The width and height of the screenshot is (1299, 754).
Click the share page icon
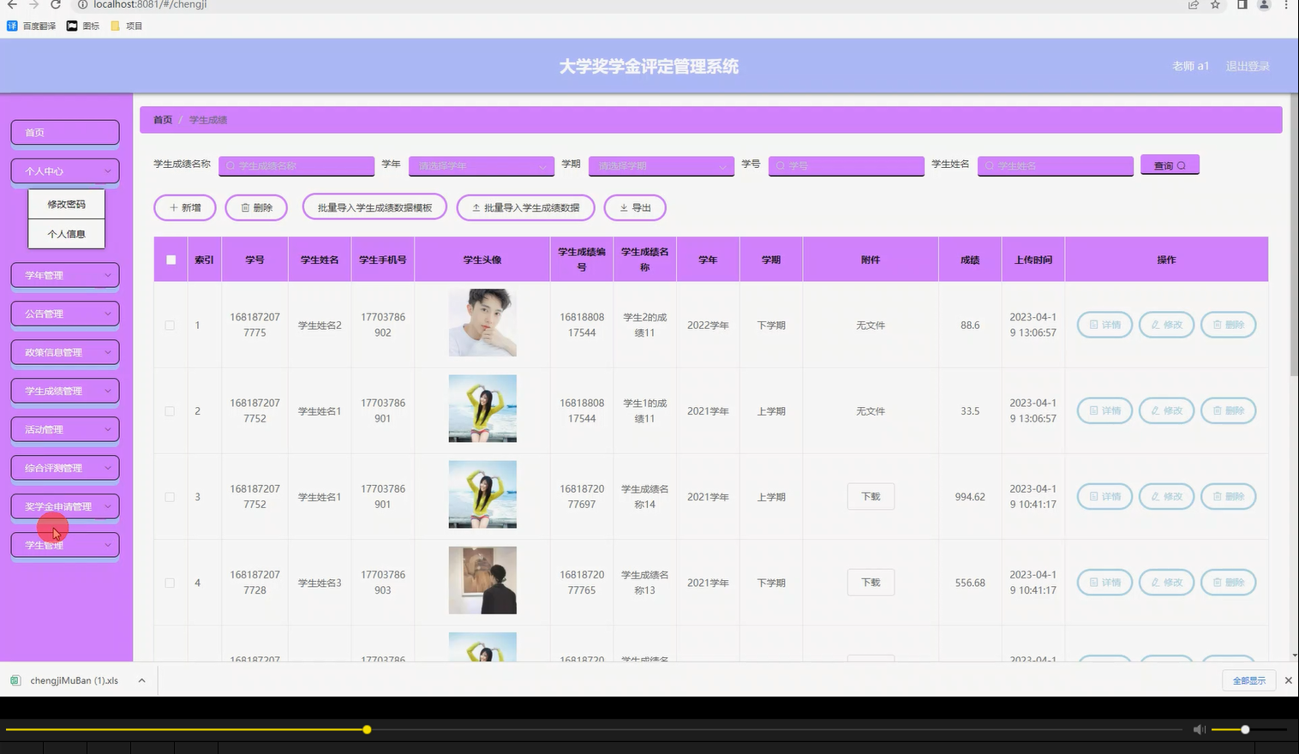point(1193,5)
